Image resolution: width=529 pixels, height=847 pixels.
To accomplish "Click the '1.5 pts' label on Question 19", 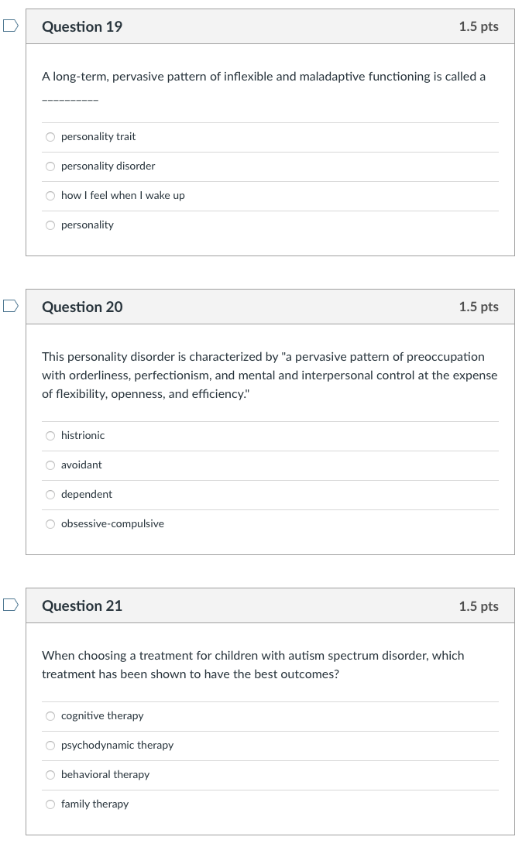I will coord(479,26).
